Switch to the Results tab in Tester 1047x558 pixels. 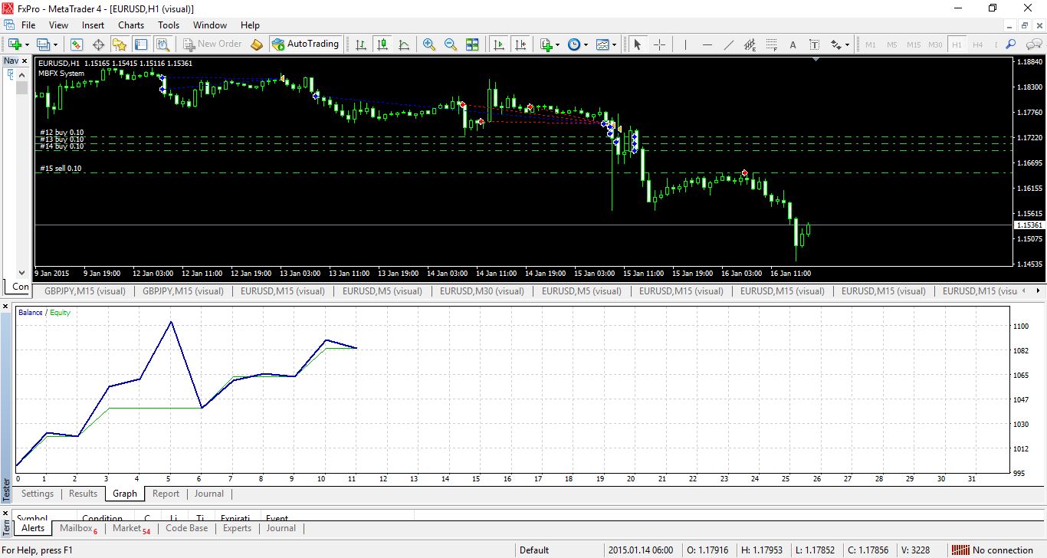[84, 494]
